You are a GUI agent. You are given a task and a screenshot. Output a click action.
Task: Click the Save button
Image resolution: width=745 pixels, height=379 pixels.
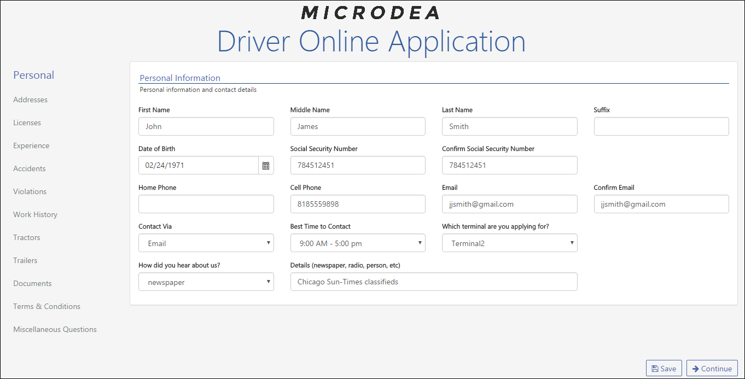tap(663, 368)
